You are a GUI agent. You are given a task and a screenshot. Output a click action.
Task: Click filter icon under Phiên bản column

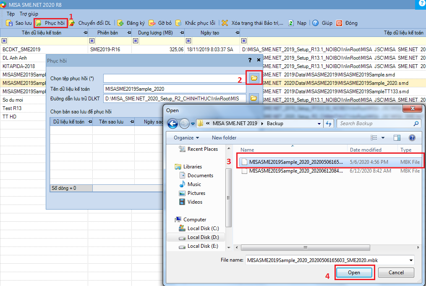(92, 41)
